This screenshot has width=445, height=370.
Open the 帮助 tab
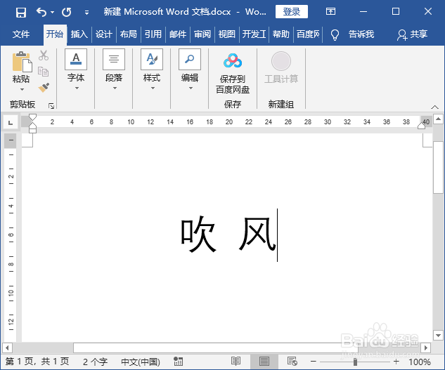[x=281, y=34]
